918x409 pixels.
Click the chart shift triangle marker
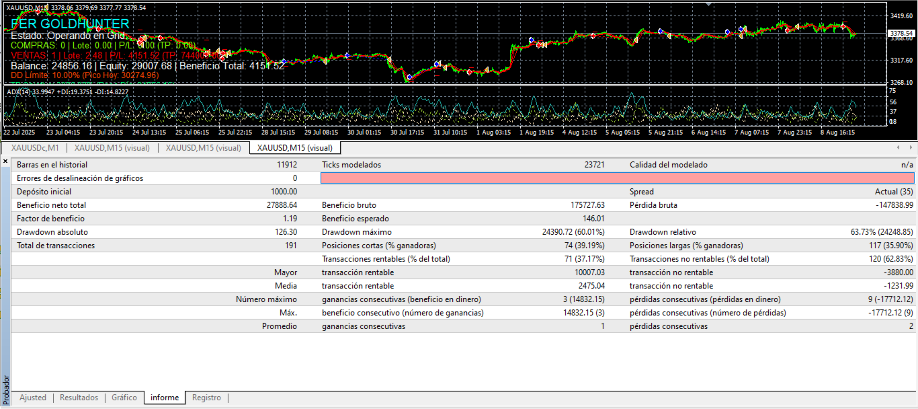pos(707,4)
